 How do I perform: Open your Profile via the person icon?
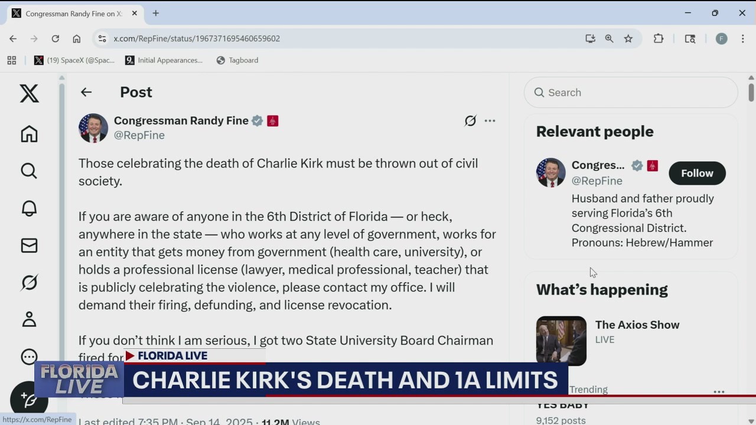coord(29,319)
